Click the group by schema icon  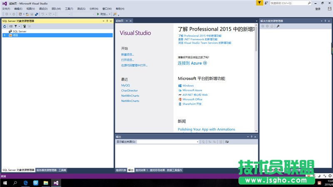[x=11, y=26]
